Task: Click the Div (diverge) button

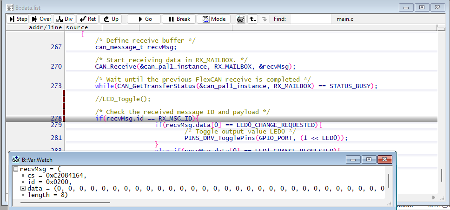Action: click(x=64, y=19)
